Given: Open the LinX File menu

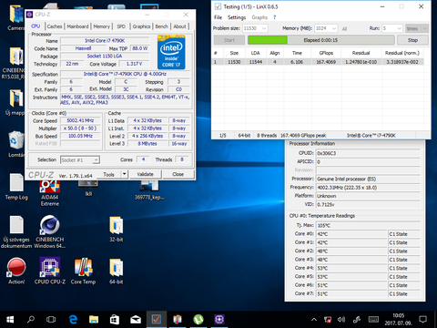Looking at the screenshot, I should (x=218, y=17).
